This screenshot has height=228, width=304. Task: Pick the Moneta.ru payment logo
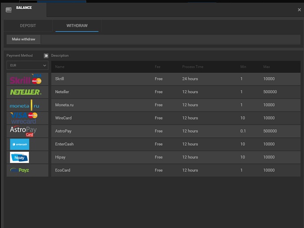[x=25, y=105]
